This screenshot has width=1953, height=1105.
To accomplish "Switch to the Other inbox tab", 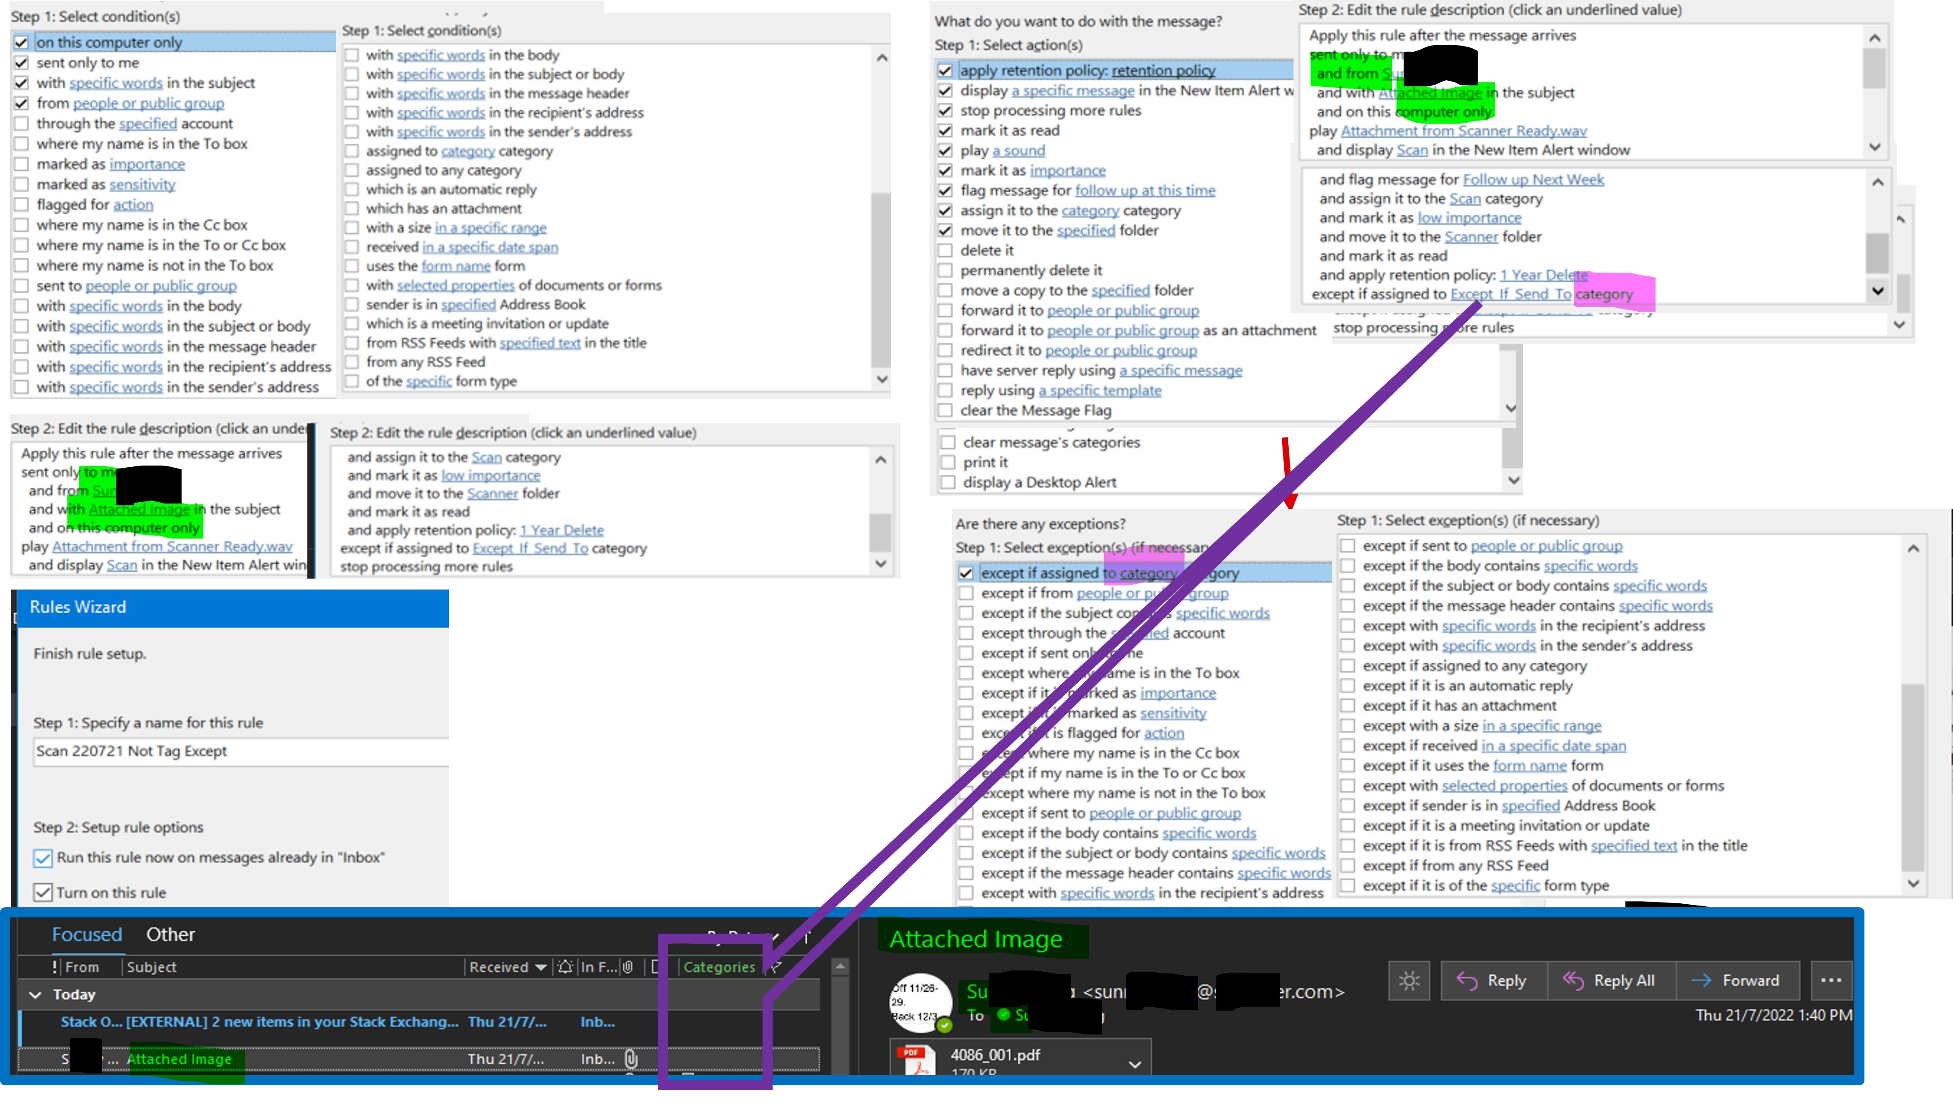I will click(x=170, y=934).
